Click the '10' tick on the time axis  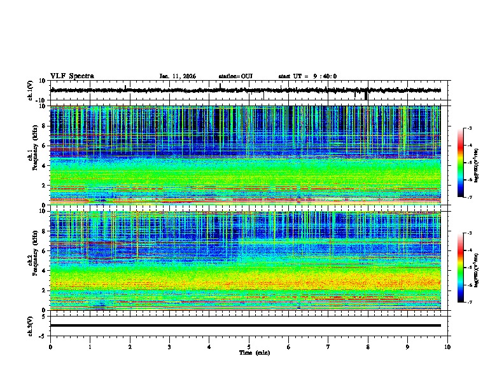click(447, 347)
